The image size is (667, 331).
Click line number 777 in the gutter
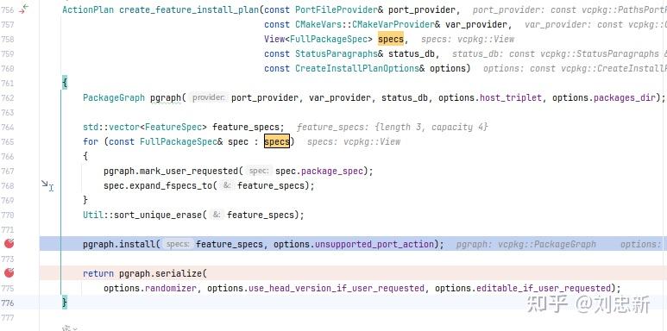pyautogui.click(x=7, y=317)
